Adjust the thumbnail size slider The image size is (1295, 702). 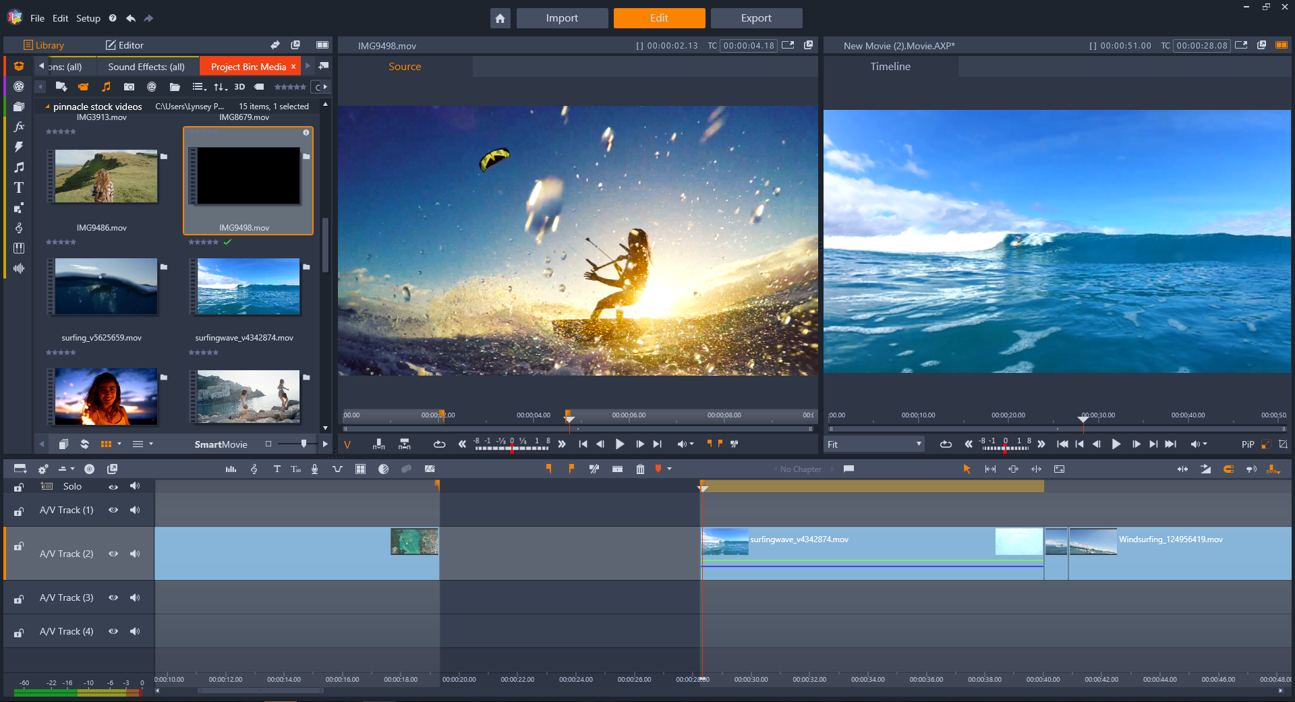pyautogui.click(x=304, y=444)
